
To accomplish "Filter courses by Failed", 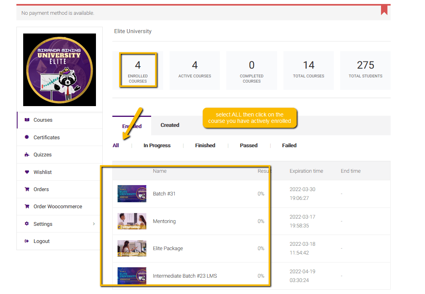I will click(289, 146).
